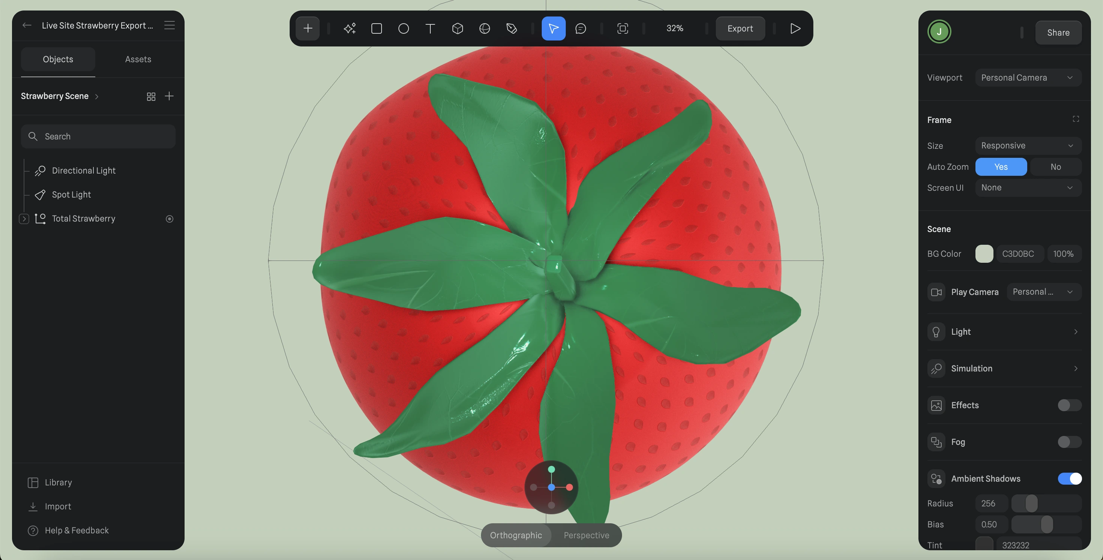Select the AI sparkle generate tool
Image resolution: width=1103 pixels, height=560 pixels.
pyautogui.click(x=350, y=28)
